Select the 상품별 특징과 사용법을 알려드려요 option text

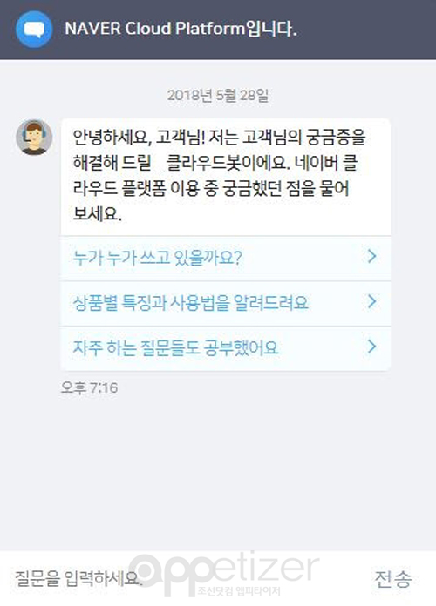pos(190,303)
